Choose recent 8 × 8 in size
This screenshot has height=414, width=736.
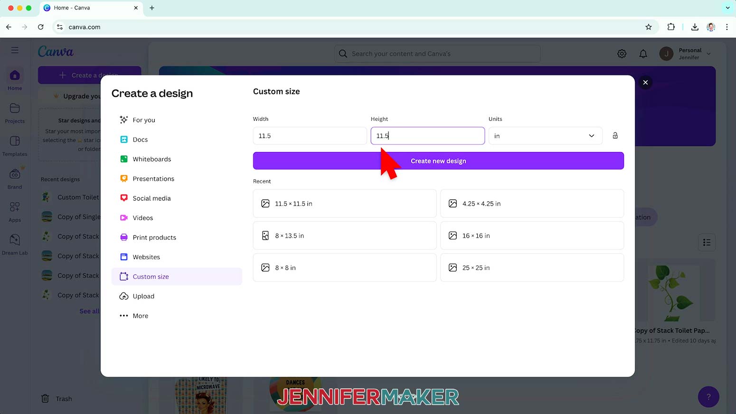point(345,268)
